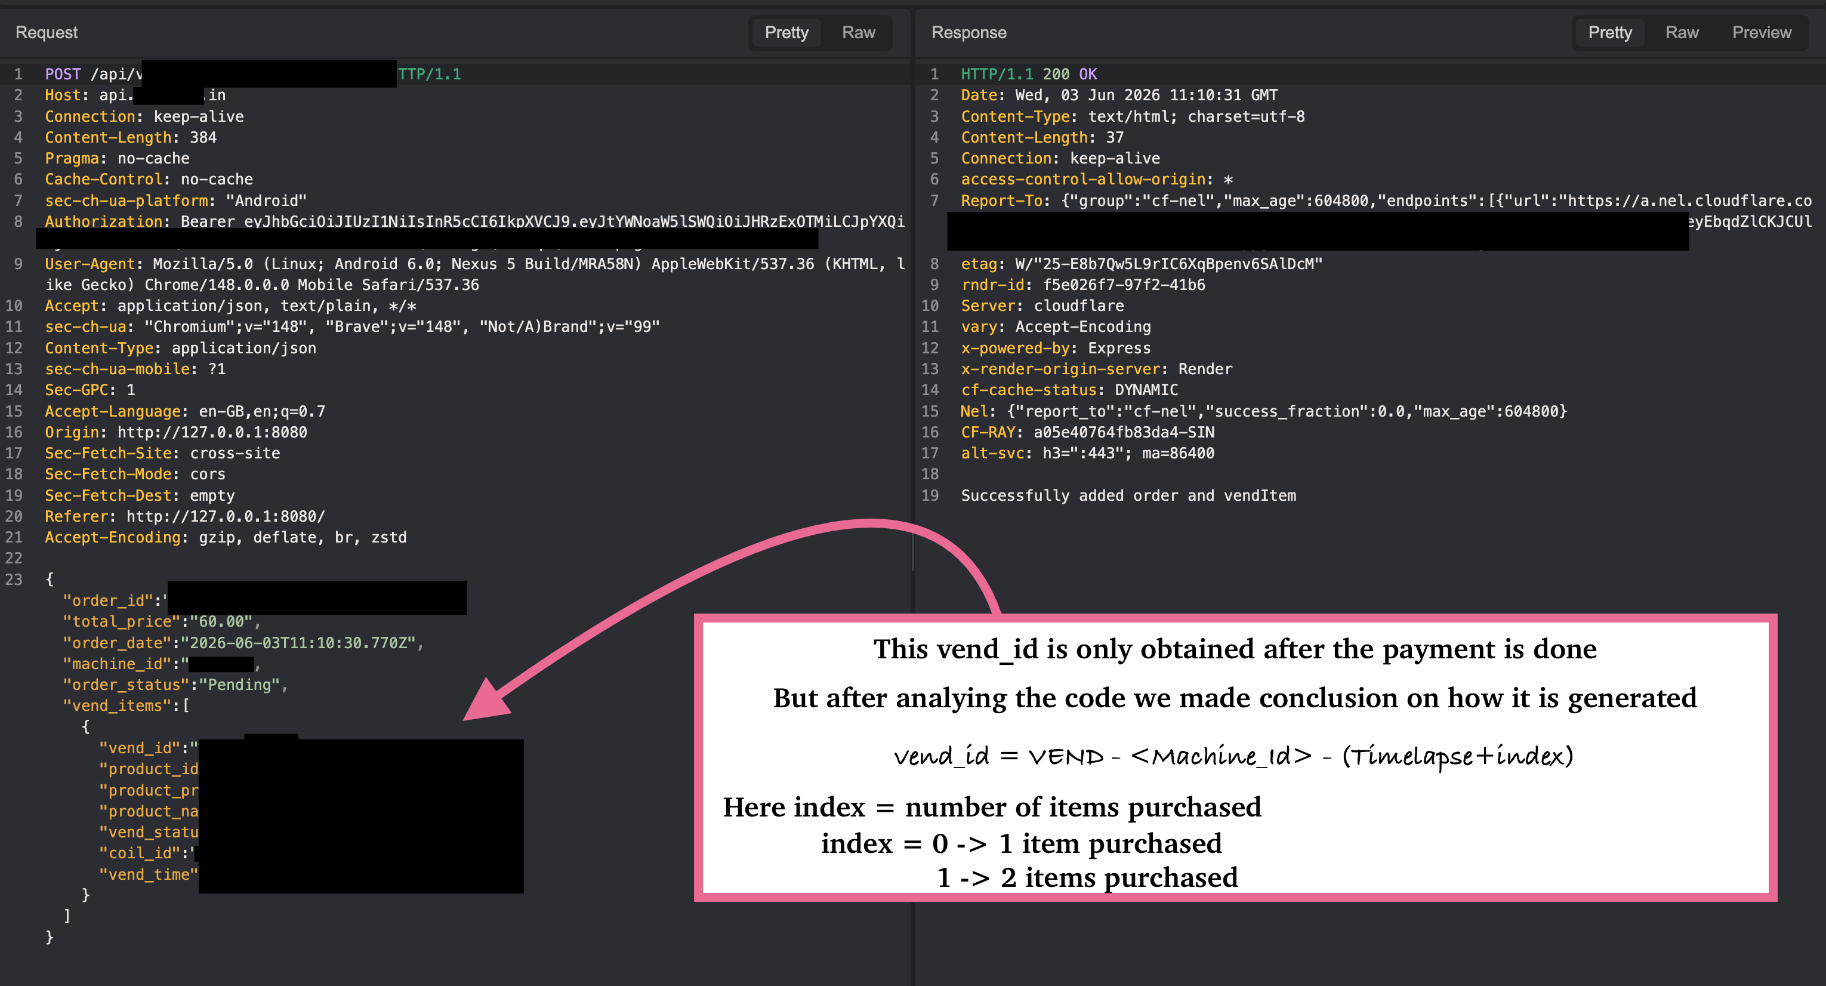Switch Response panel to Pretty view
1826x986 pixels.
click(1610, 33)
